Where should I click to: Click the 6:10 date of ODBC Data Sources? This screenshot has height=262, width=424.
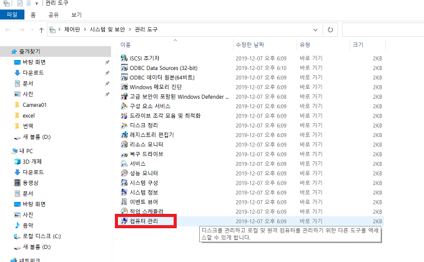(x=261, y=68)
